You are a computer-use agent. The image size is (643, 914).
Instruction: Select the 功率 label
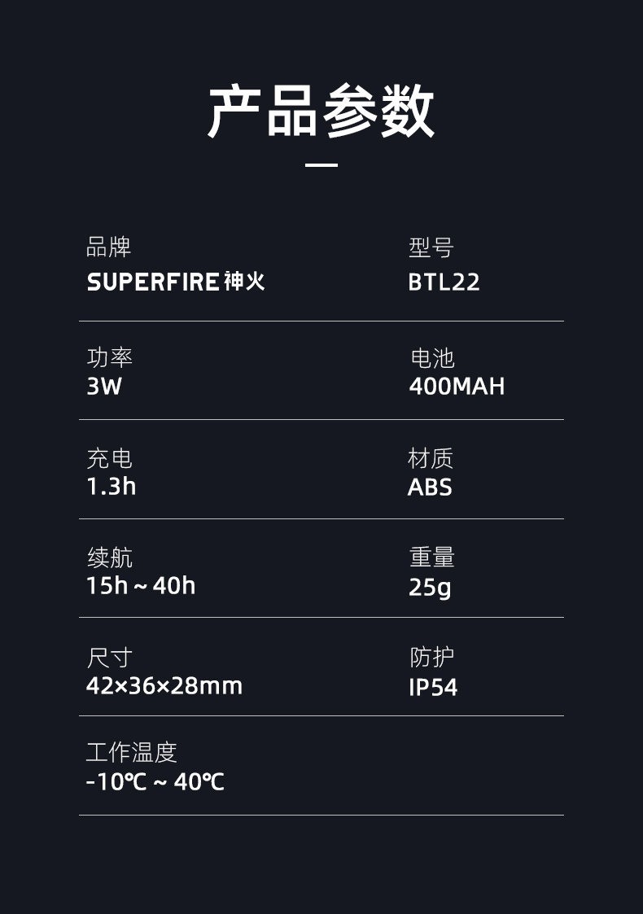[x=109, y=357]
